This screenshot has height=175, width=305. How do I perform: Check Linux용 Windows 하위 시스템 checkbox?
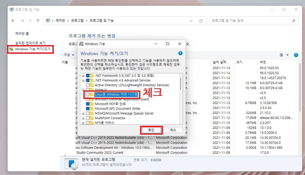tap(88, 94)
